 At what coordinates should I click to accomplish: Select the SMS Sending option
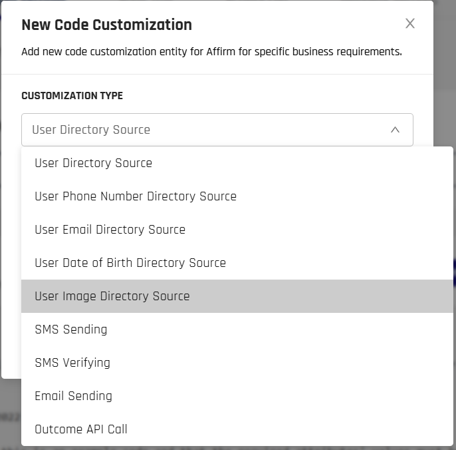pyautogui.click(x=71, y=330)
